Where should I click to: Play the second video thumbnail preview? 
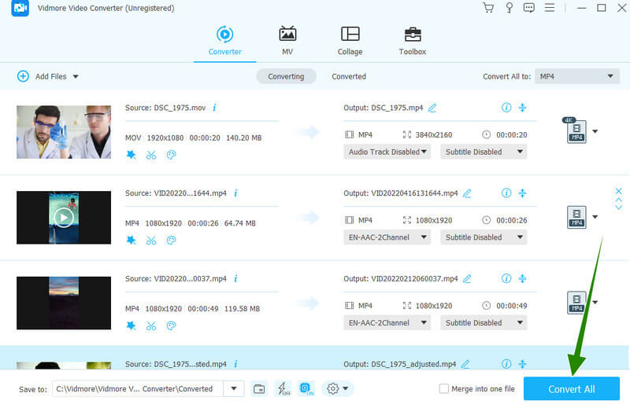pos(63,217)
